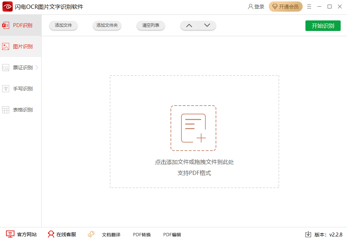Start recognition with 开始识别 button
Image resolution: width=347 pixels, height=240 pixels.
pyautogui.click(x=323, y=26)
